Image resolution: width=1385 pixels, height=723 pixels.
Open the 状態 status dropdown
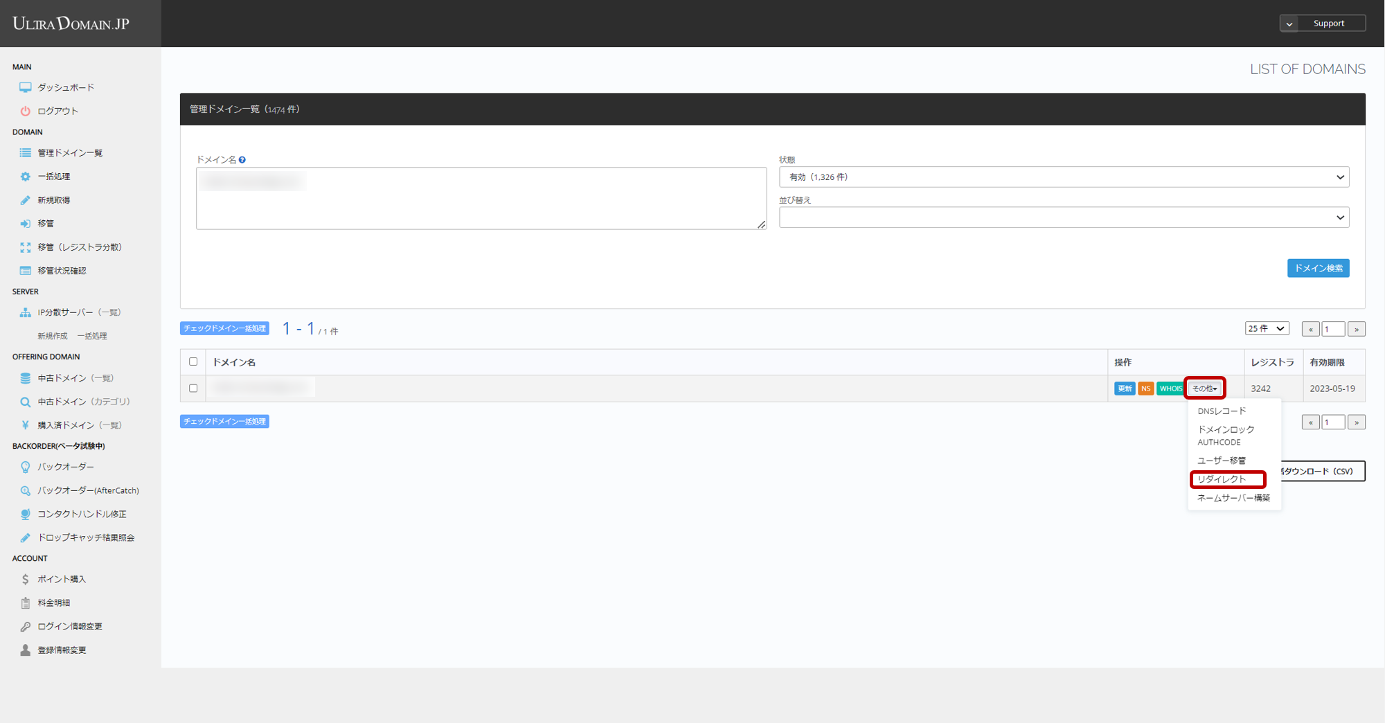click(x=1064, y=177)
